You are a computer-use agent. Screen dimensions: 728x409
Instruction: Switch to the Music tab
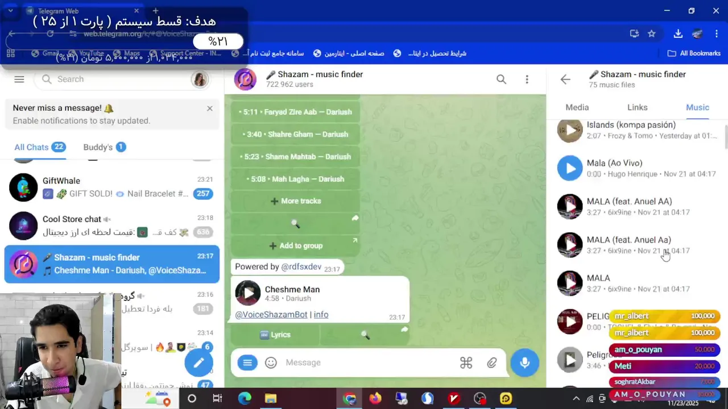(697, 107)
